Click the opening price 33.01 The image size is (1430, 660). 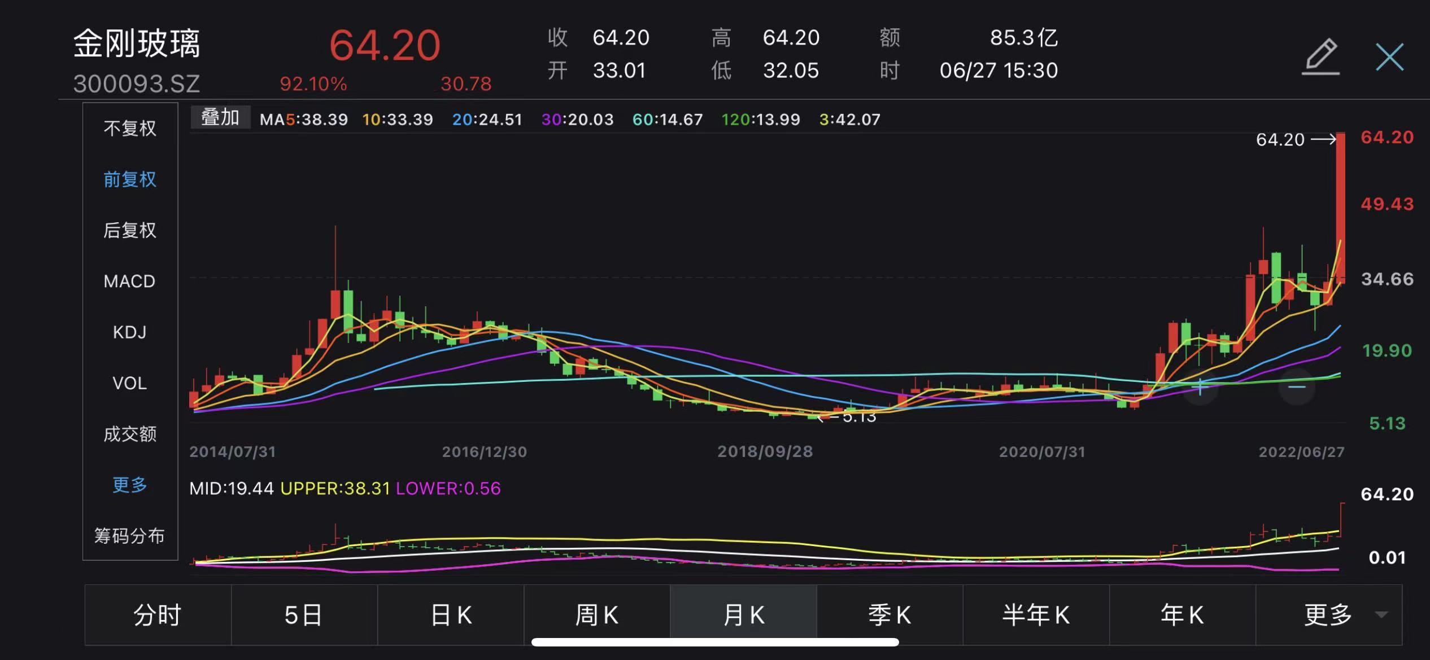619,71
